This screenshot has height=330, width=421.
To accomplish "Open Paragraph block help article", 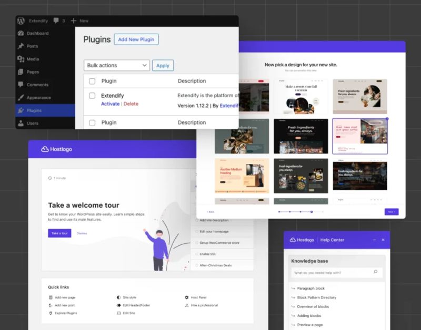I will (310, 288).
